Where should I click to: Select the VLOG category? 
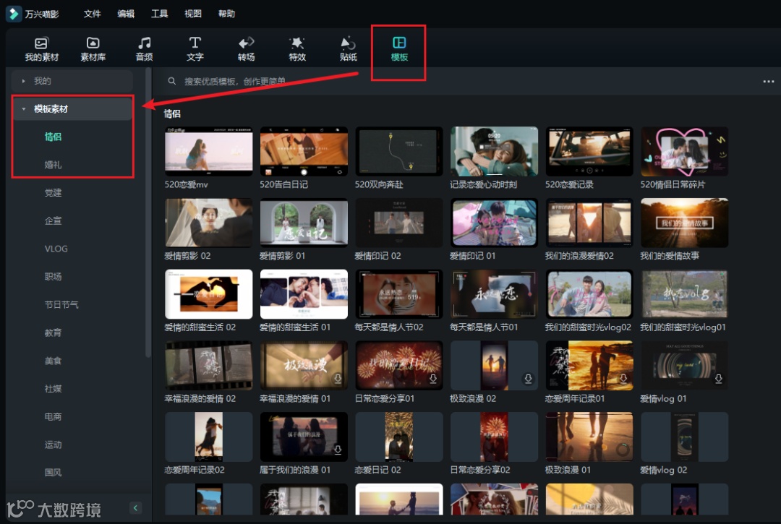click(x=56, y=249)
